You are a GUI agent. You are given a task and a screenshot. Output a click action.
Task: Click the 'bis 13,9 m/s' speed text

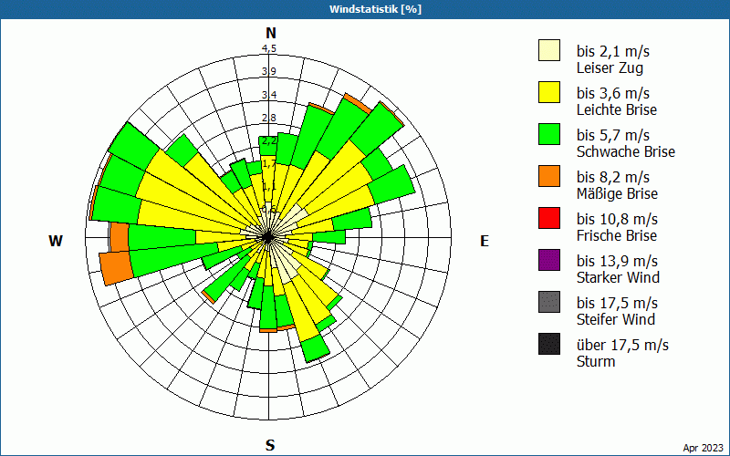point(618,261)
